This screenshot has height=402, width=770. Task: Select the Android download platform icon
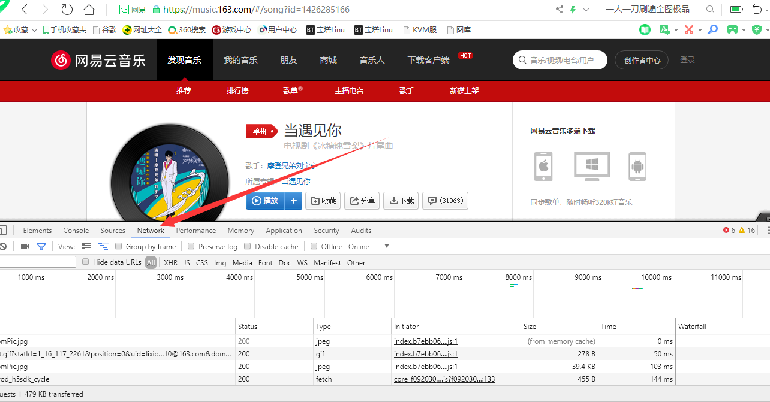pos(637,167)
